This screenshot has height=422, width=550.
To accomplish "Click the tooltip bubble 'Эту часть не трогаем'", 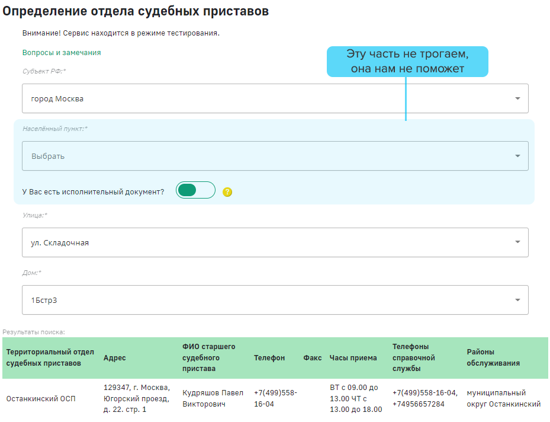I will [408, 61].
